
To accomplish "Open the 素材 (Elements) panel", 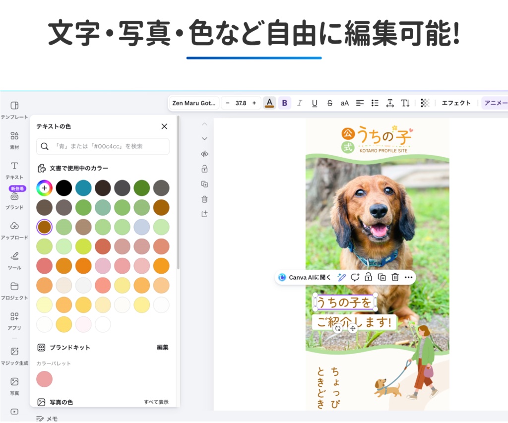I will pyautogui.click(x=15, y=138).
